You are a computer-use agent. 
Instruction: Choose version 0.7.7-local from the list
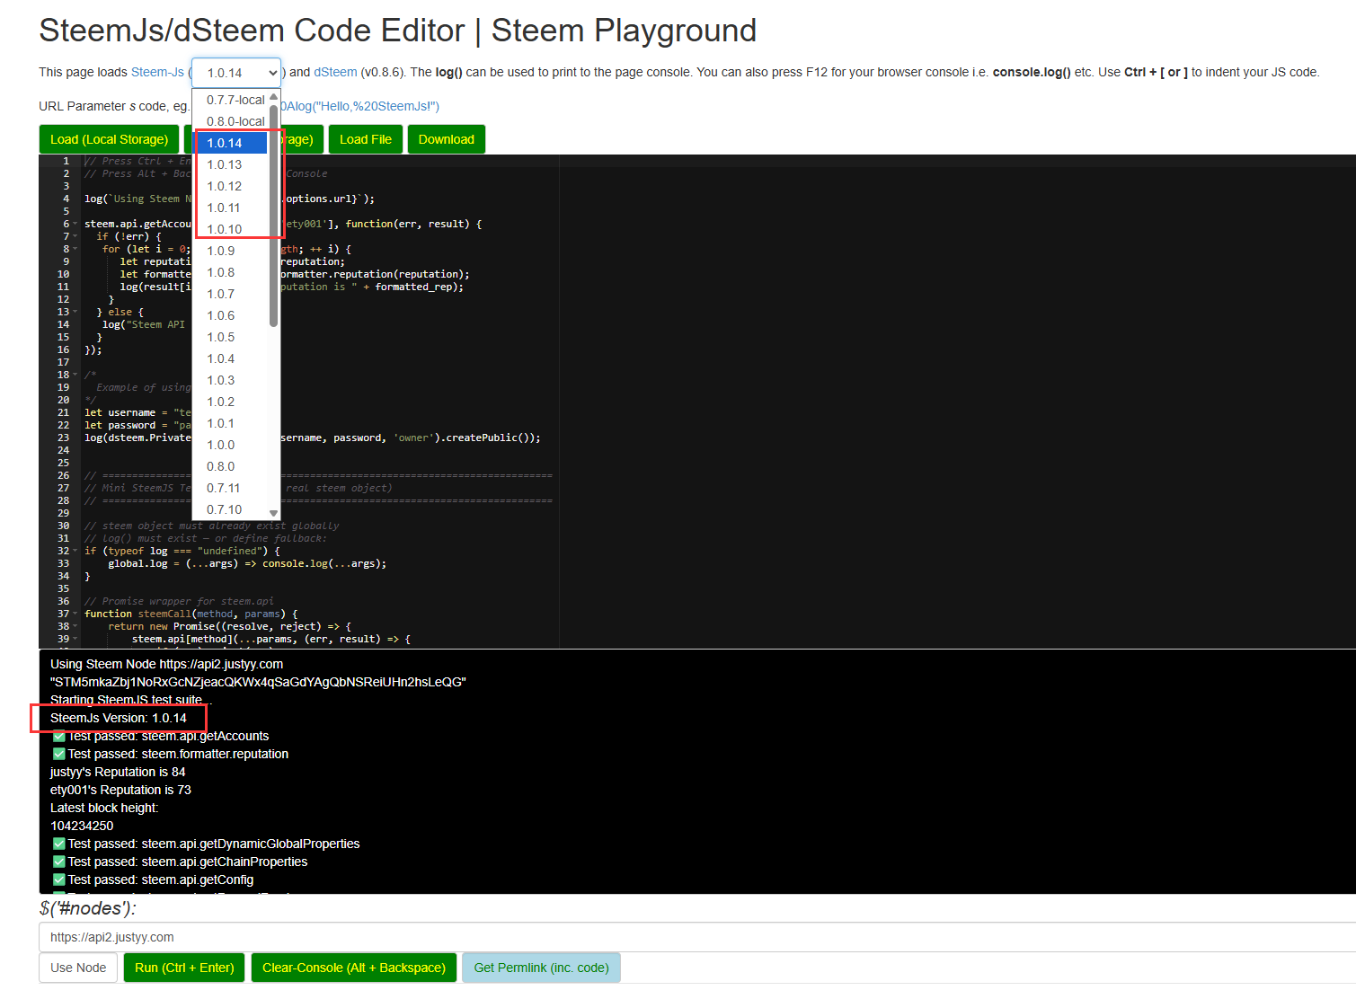pyautogui.click(x=231, y=100)
